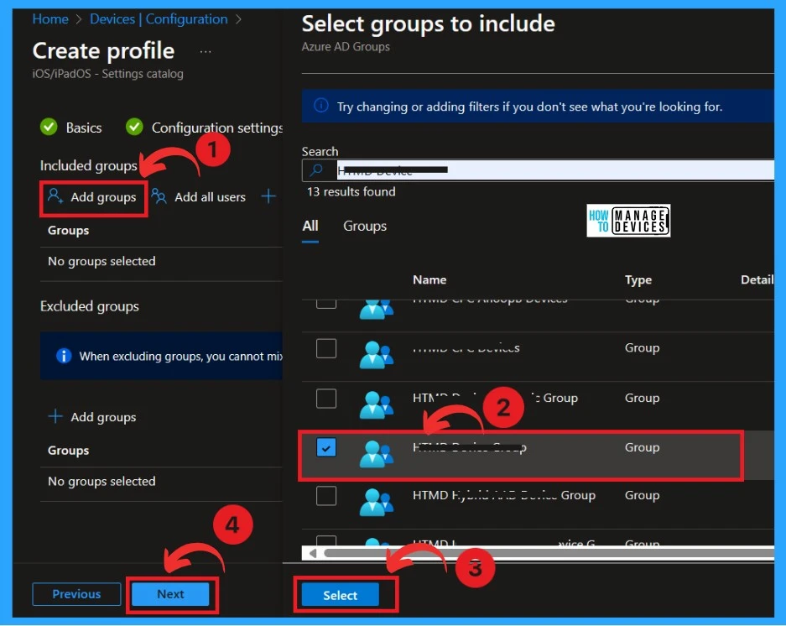
Task: Click the Previous button
Action: 76,594
